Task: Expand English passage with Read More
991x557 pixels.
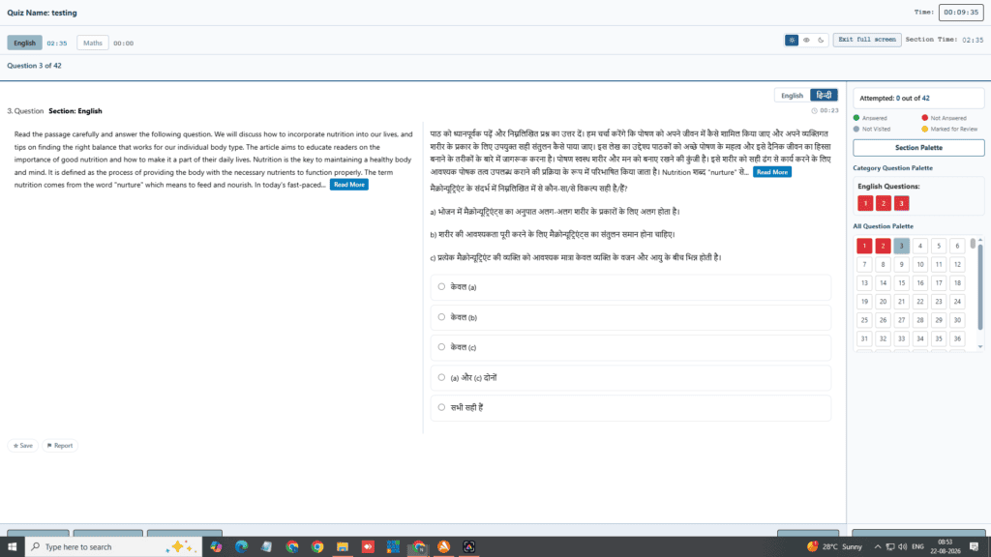Action: pyautogui.click(x=348, y=185)
